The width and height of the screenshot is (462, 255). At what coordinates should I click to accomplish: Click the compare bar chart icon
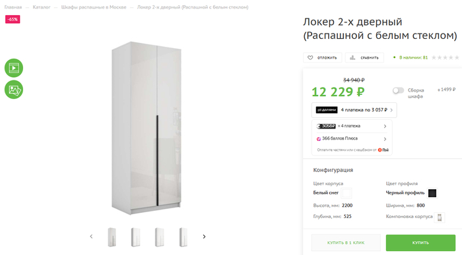[352, 57]
